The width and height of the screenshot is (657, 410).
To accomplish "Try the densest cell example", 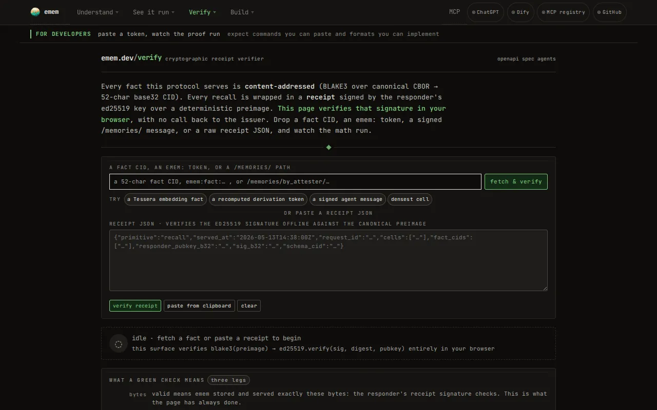I will [410, 199].
